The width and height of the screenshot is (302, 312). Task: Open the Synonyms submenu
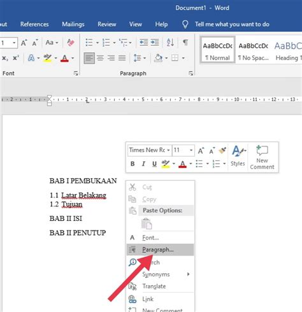tap(161, 274)
